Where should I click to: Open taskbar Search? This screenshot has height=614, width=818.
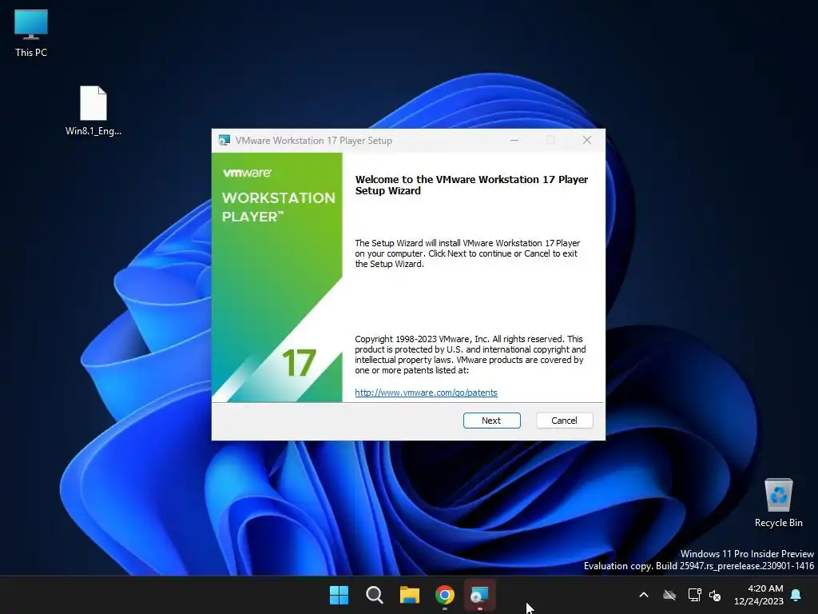click(375, 595)
